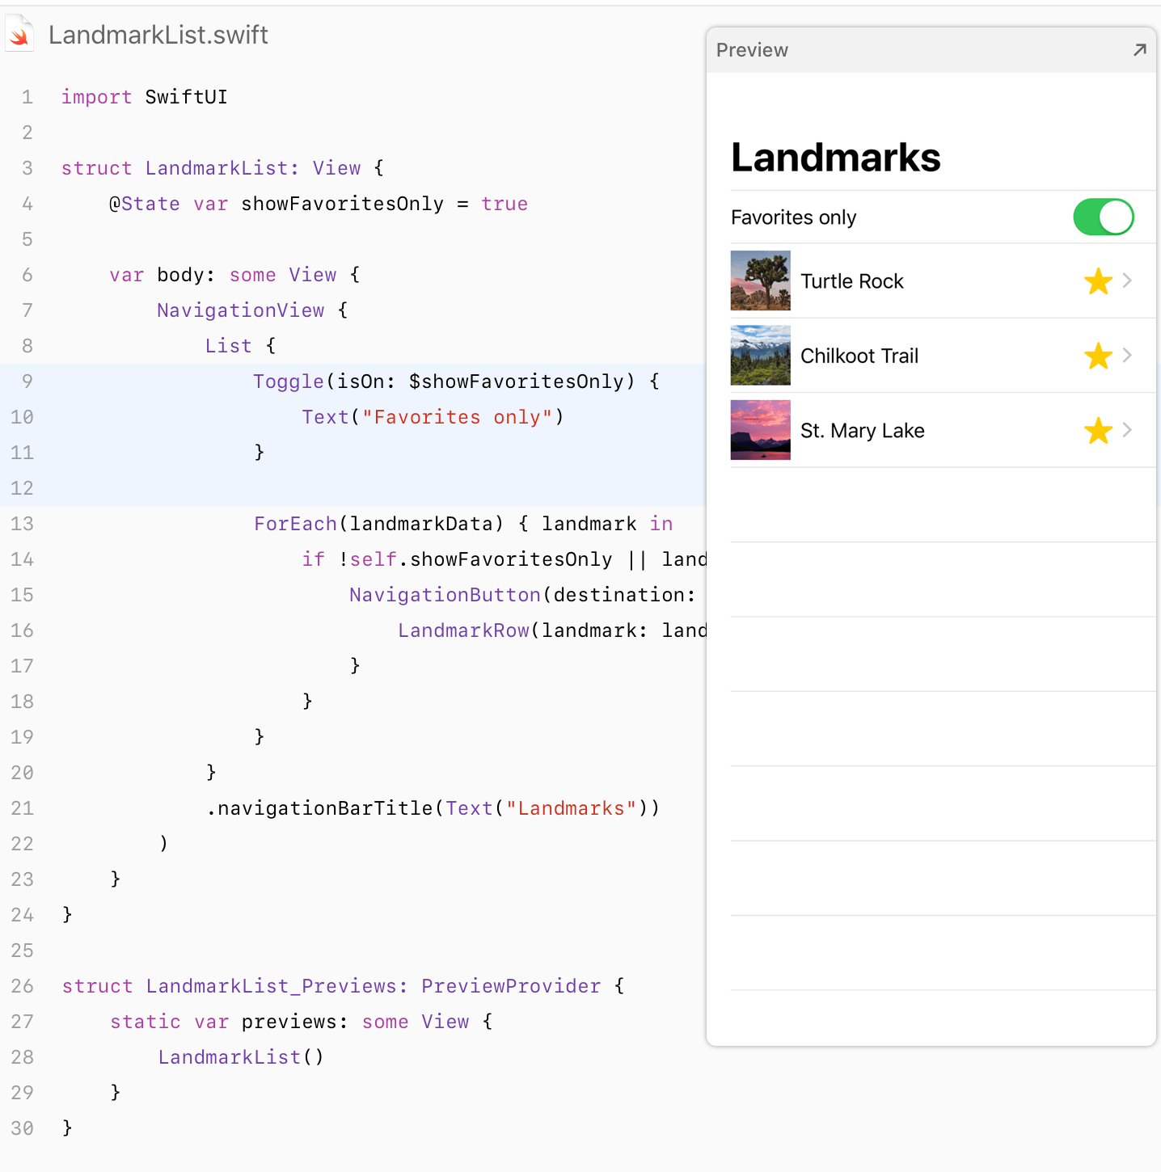Image resolution: width=1161 pixels, height=1172 pixels.
Task: Click line number 21 in the gutter
Action: click(x=23, y=808)
